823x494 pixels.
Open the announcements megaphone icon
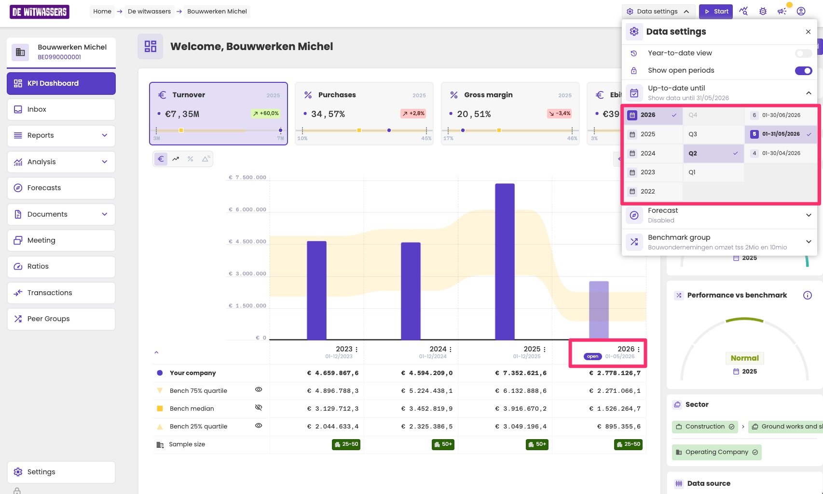click(x=782, y=11)
